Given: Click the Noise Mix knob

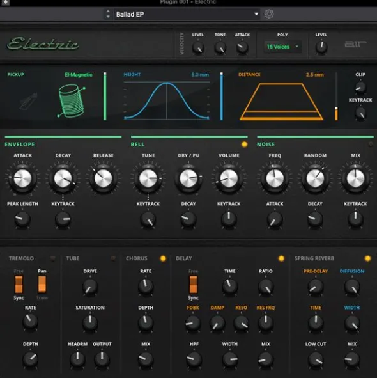Looking at the screenshot, I should (x=355, y=178).
